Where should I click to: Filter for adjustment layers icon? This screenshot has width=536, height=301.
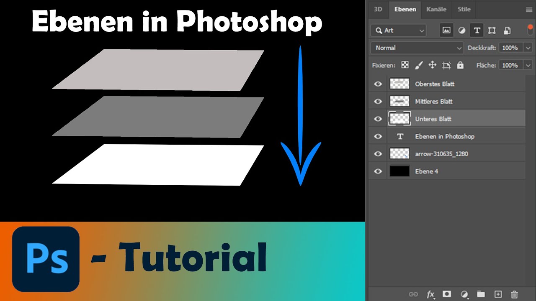coord(461,31)
